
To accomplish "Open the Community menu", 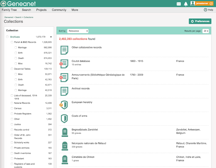I will (x=59, y=10).
